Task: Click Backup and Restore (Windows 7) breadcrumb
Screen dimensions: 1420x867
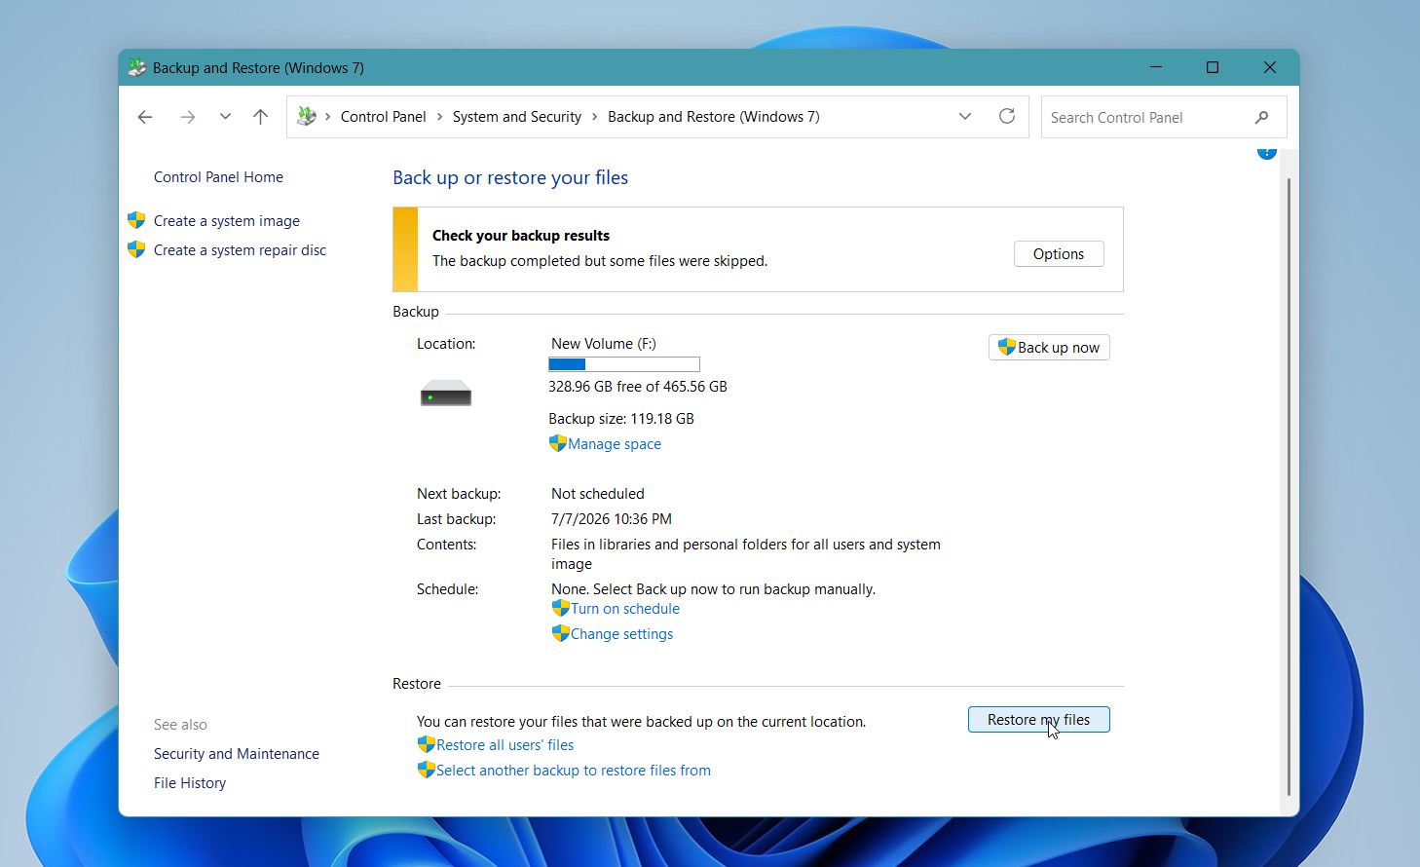Action: [714, 117]
